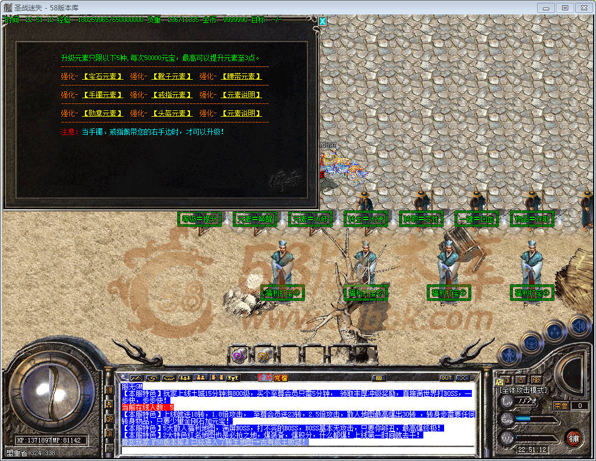
Task: Click the fourth chat toolbar group icon
Action: coord(185,378)
